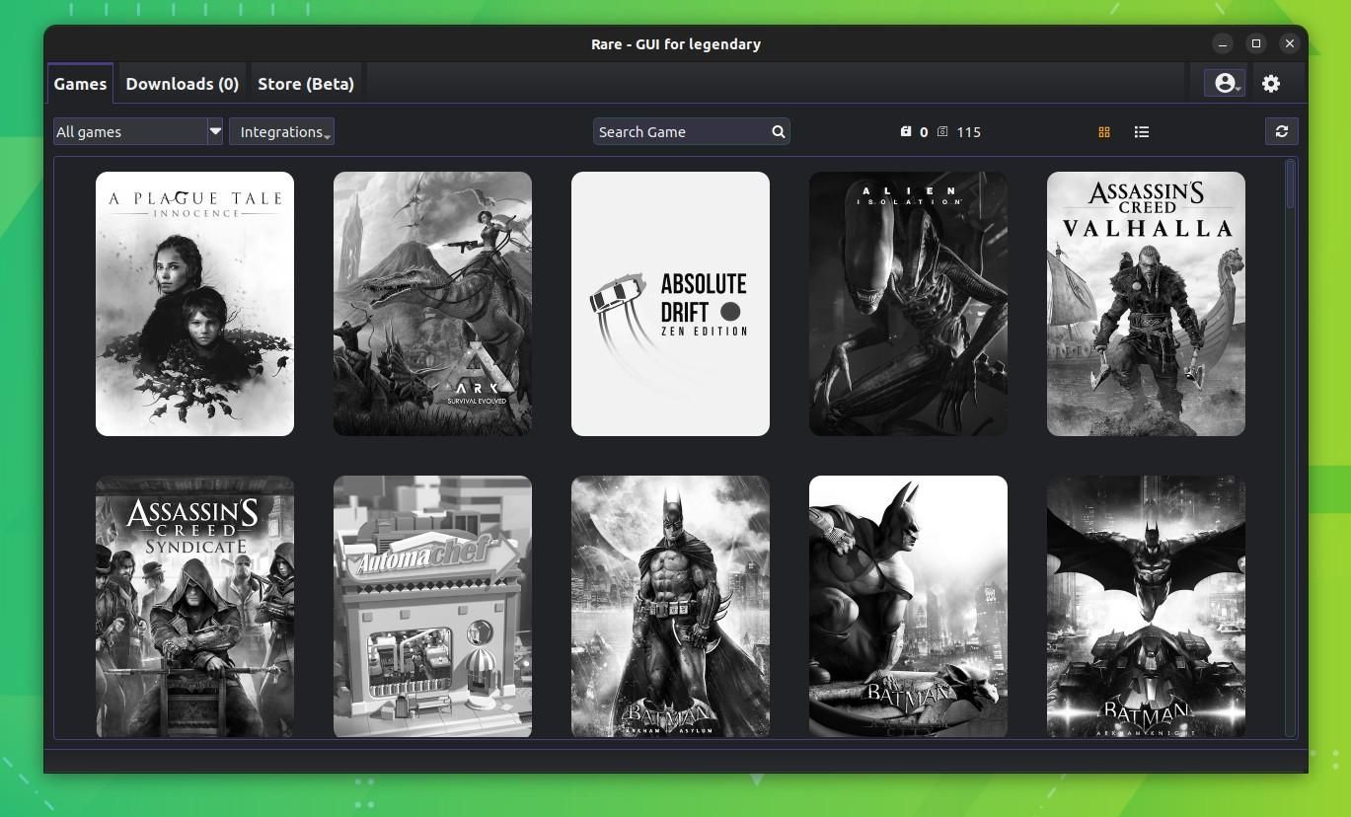Click the refresh library icon

pos(1281,131)
